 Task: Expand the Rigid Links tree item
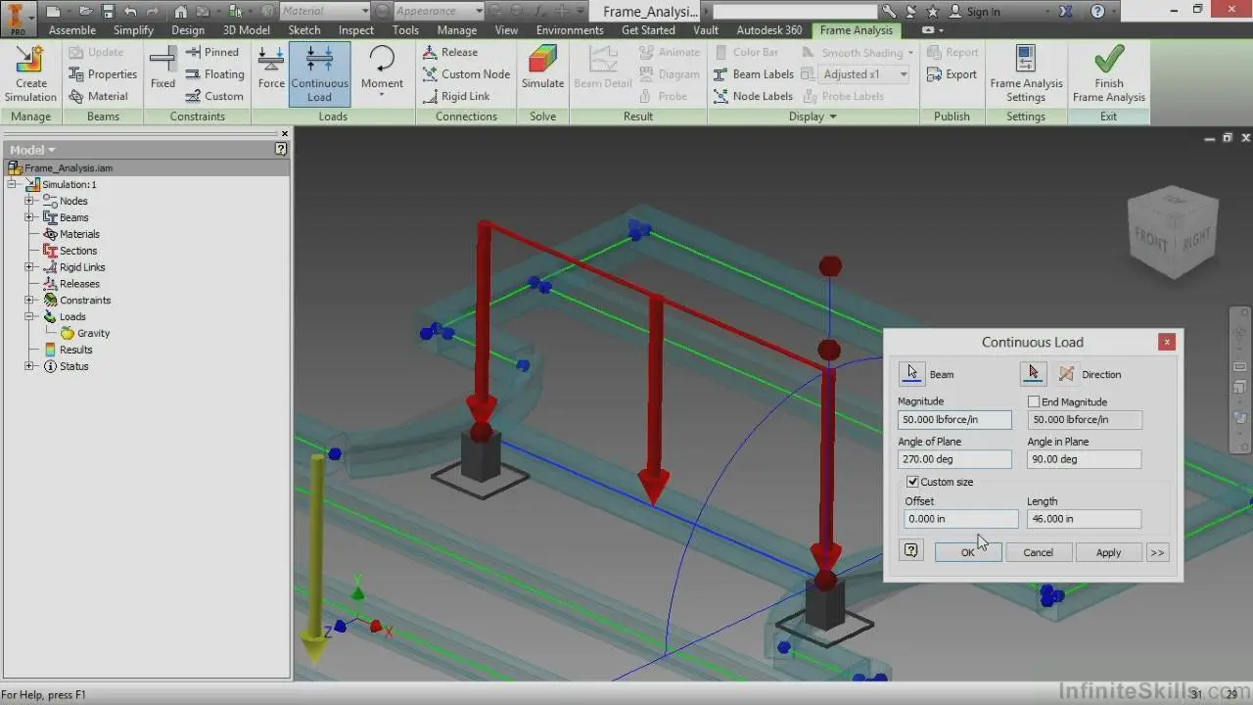click(x=29, y=267)
